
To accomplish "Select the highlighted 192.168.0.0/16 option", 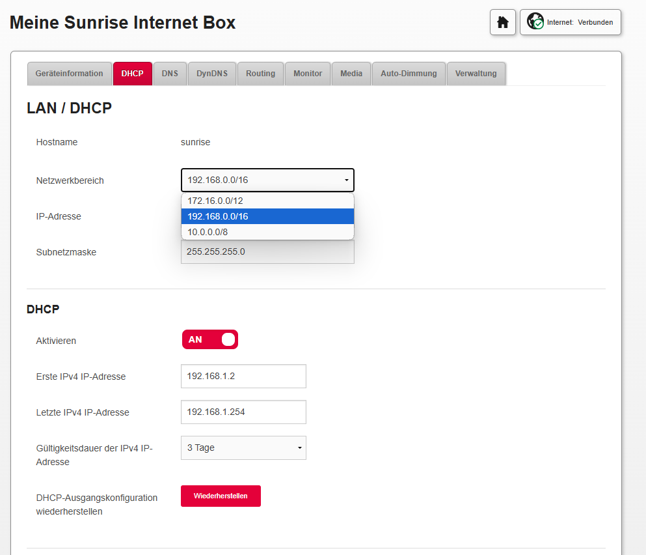I will [267, 216].
